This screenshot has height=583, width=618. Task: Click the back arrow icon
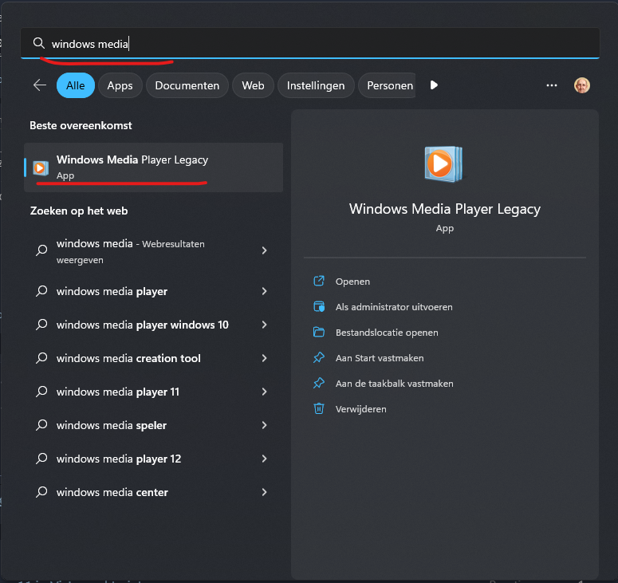[39, 85]
